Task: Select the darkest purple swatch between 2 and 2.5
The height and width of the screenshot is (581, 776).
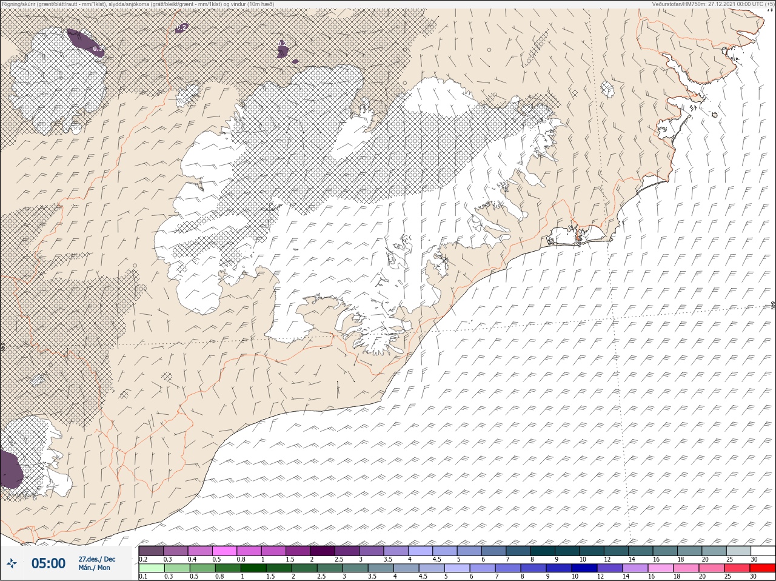Action: 323,551
